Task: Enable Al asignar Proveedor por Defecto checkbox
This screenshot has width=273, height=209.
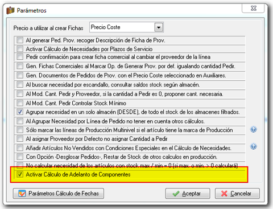Action: (x=20, y=139)
